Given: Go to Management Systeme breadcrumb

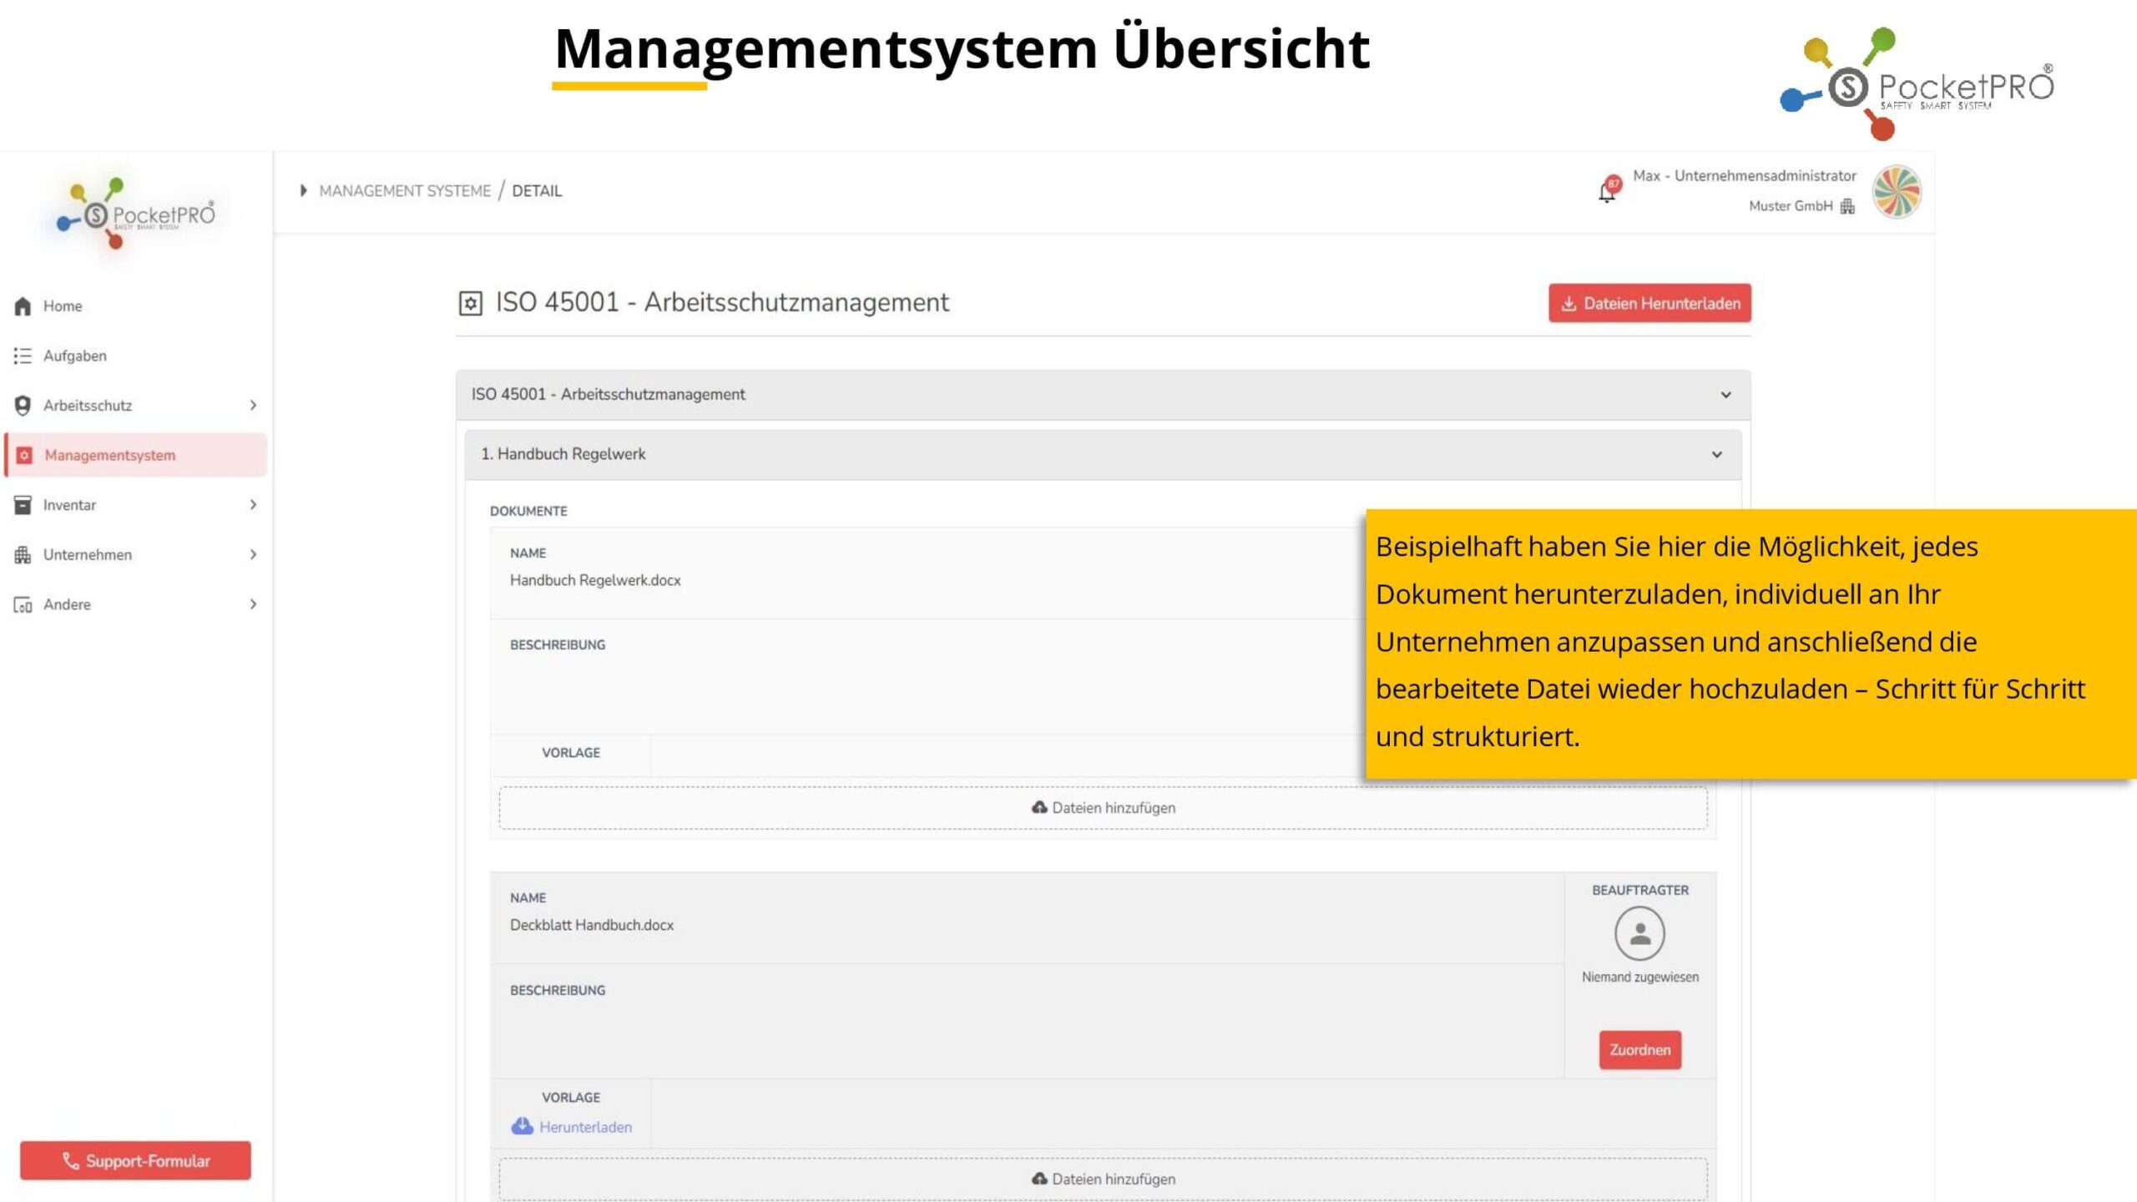Looking at the screenshot, I should point(405,191).
